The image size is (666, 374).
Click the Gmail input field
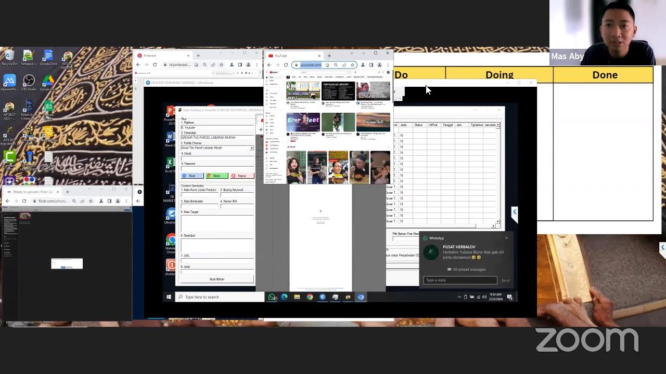[217, 158]
